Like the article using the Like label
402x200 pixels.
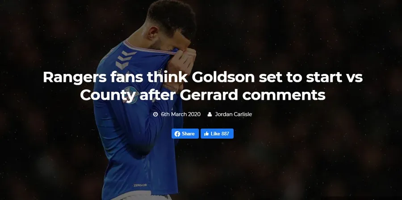tap(215, 134)
